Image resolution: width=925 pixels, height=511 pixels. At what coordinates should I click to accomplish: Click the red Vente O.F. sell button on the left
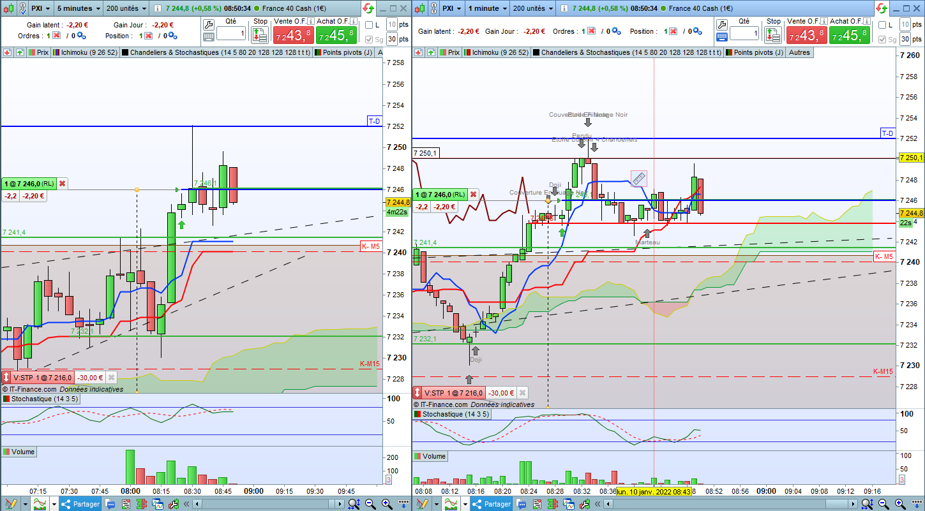293,36
